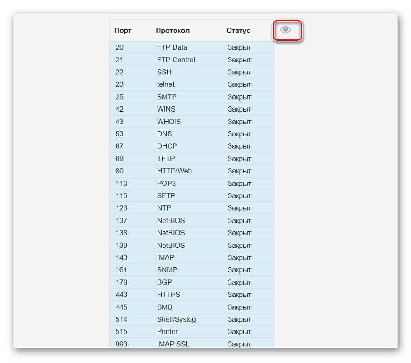Select NetBIOS in the 139 row
This screenshot has width=411, height=363.
171,245
